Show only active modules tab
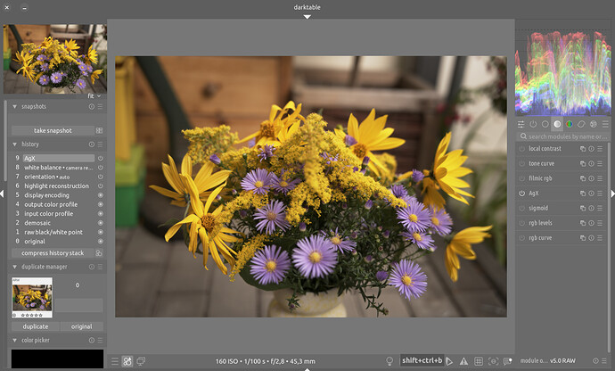Screen dimensions: 615x371 tap(533, 125)
